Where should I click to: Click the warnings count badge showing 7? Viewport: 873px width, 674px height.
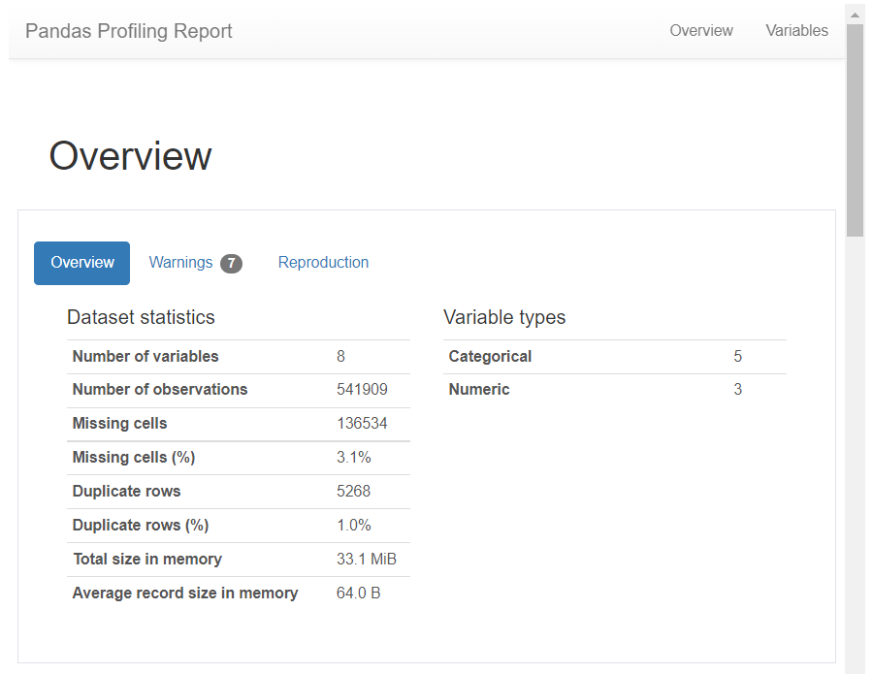[231, 264]
